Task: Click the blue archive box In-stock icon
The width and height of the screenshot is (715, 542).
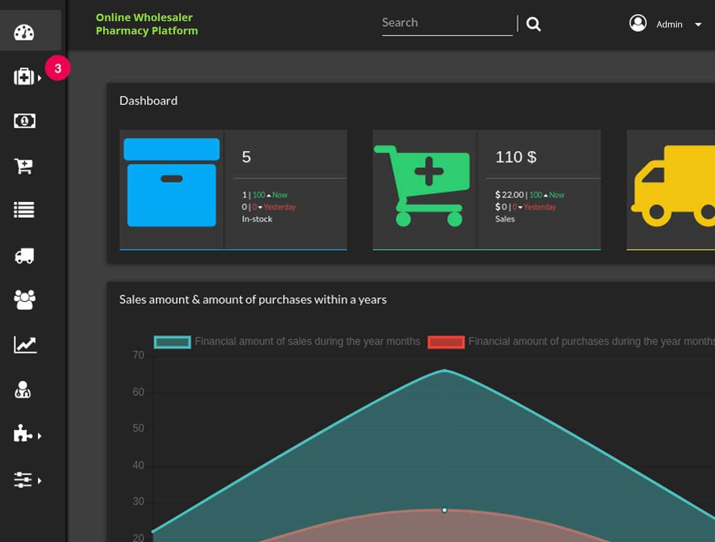Action: pyautogui.click(x=171, y=183)
